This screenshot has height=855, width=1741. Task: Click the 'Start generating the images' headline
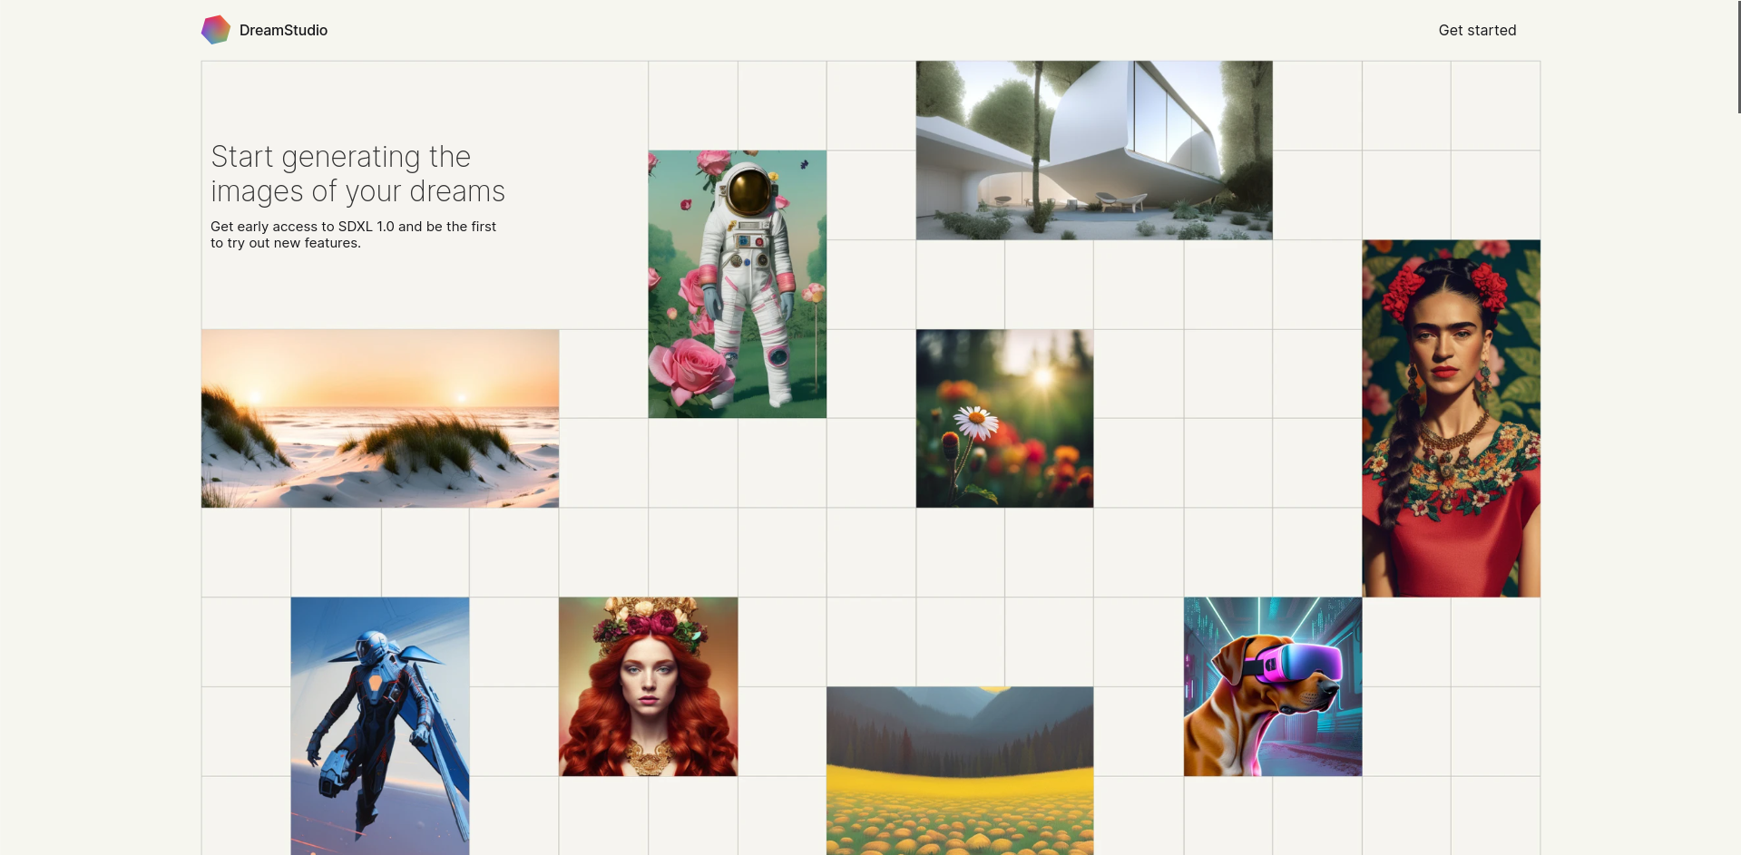357,173
